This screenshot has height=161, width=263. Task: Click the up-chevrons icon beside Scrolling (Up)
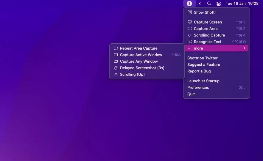[x=116, y=74]
